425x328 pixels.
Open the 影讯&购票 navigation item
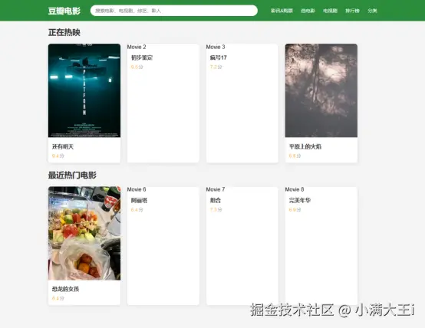click(x=282, y=11)
